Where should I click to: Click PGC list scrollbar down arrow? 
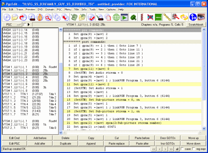click(x=61, y=132)
